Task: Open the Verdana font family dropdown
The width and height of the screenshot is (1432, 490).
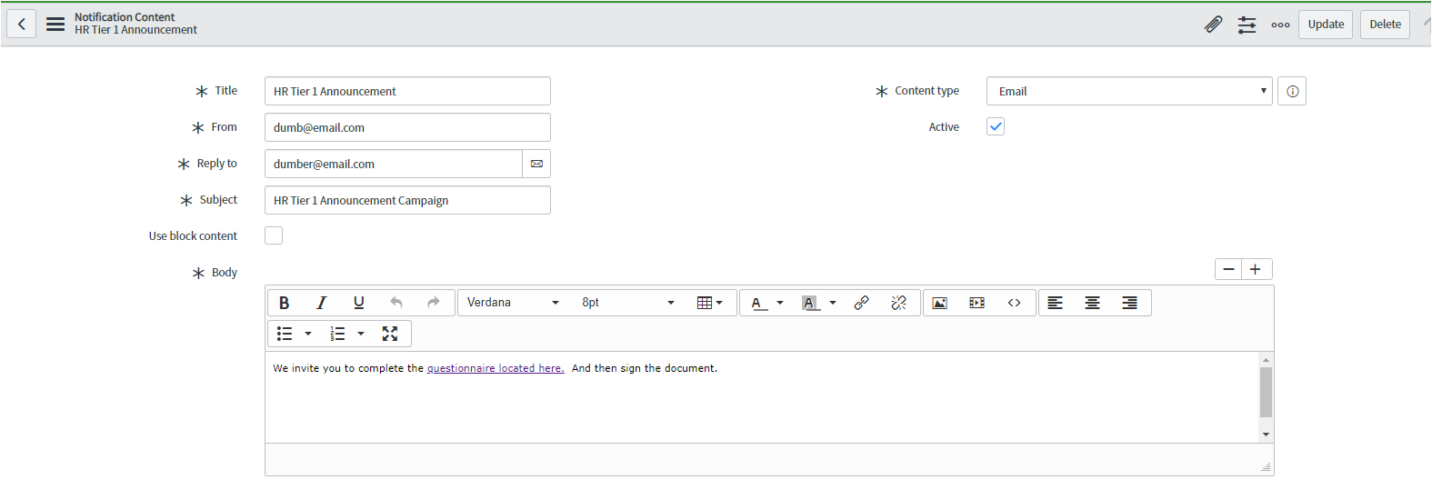Action: (x=514, y=303)
